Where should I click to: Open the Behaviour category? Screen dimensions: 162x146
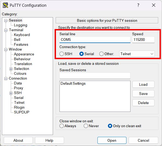(x=22, y=59)
